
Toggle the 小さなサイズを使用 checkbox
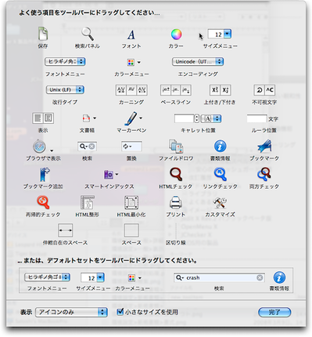pos(120,311)
